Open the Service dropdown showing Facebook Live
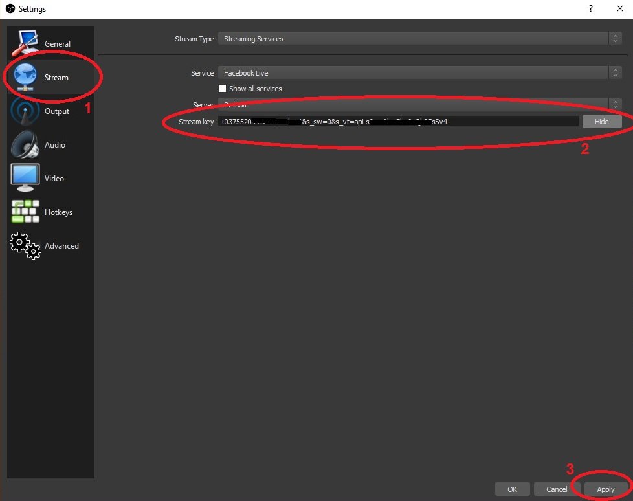The image size is (633, 501). (x=414, y=72)
